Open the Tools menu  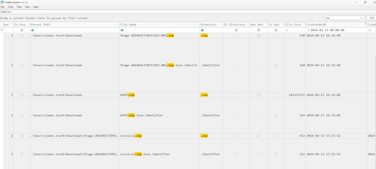pyautogui.click(x=10, y=7)
